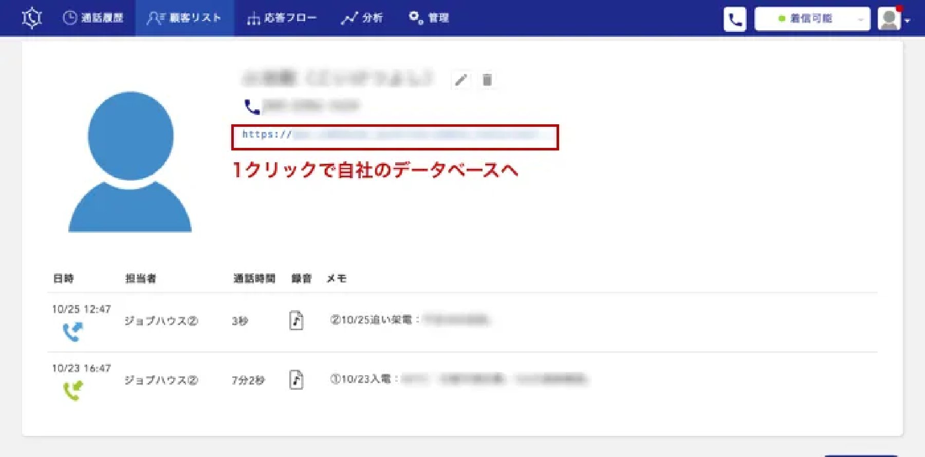Edit customer name with the pencil icon
Image resolution: width=925 pixels, height=457 pixels.
click(x=461, y=80)
